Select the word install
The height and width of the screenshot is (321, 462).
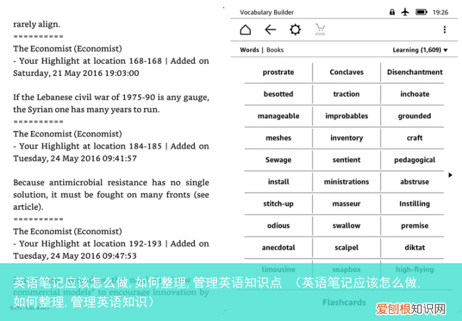coord(278,182)
